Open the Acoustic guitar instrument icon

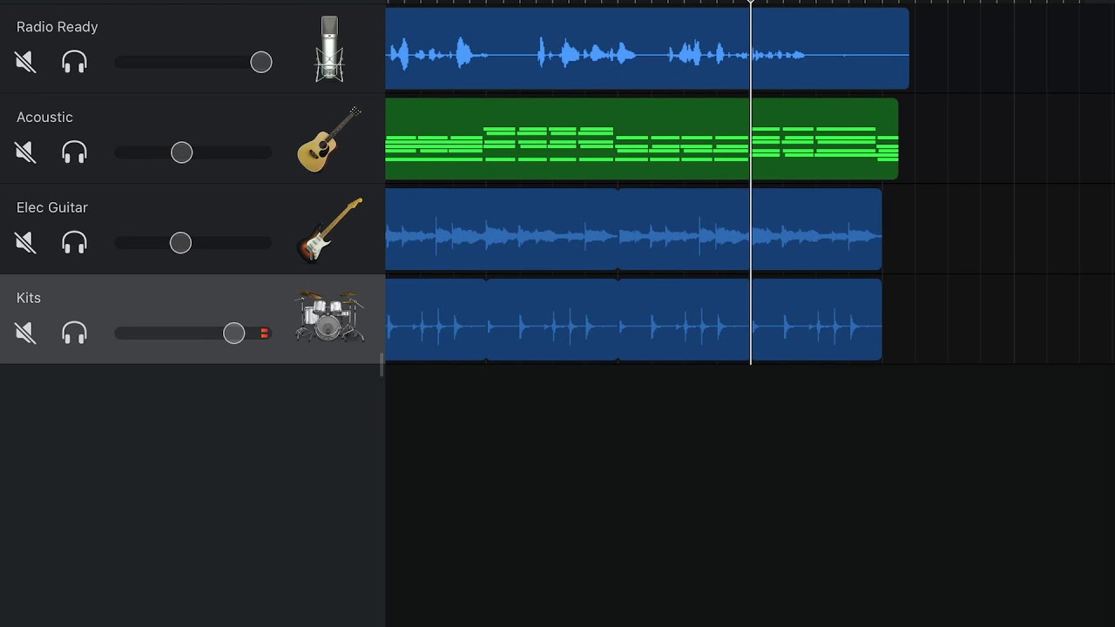[x=329, y=139]
